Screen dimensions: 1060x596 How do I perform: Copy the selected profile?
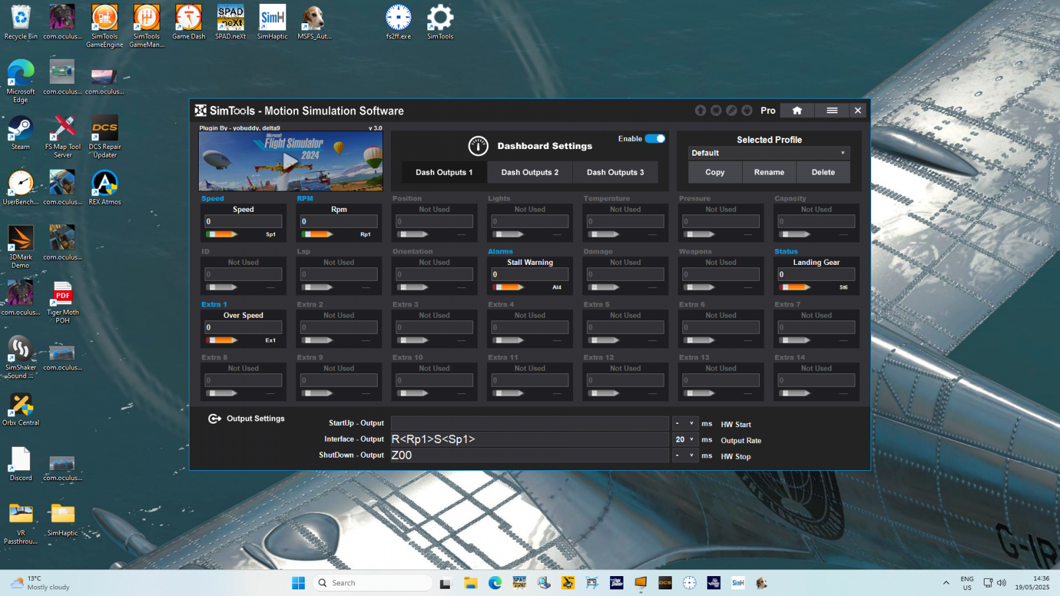tap(715, 172)
